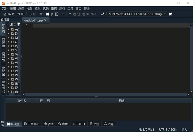Click the Open File toolbar icon
Screen dimensions: 193x132
(9, 14)
